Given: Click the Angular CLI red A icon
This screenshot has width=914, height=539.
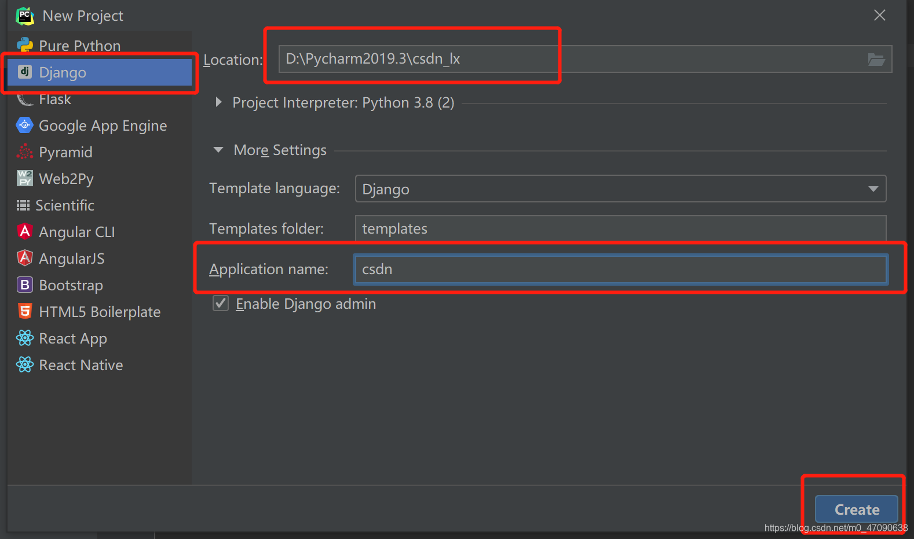Looking at the screenshot, I should (24, 231).
